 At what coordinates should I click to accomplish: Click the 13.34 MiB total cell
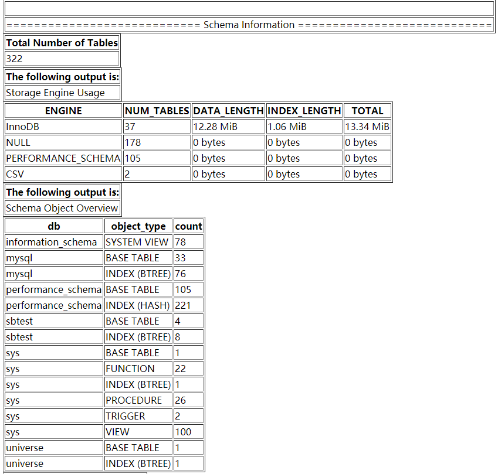367,127
